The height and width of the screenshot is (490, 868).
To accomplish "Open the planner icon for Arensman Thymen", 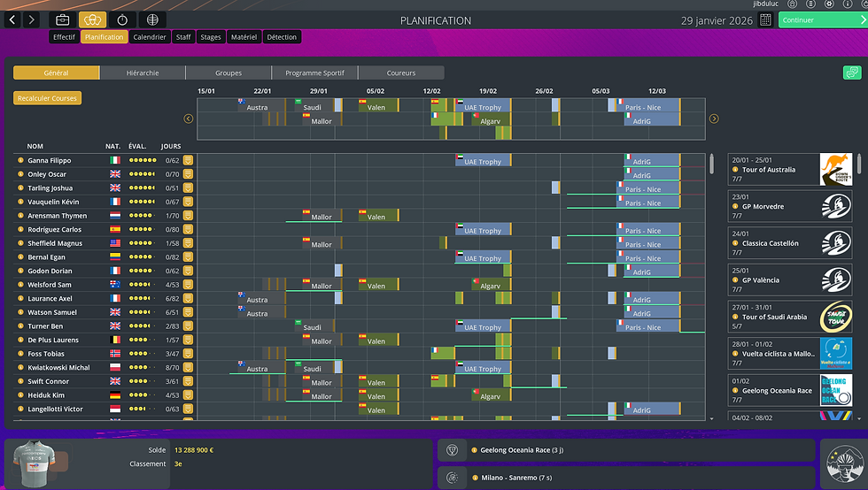I will (188, 216).
